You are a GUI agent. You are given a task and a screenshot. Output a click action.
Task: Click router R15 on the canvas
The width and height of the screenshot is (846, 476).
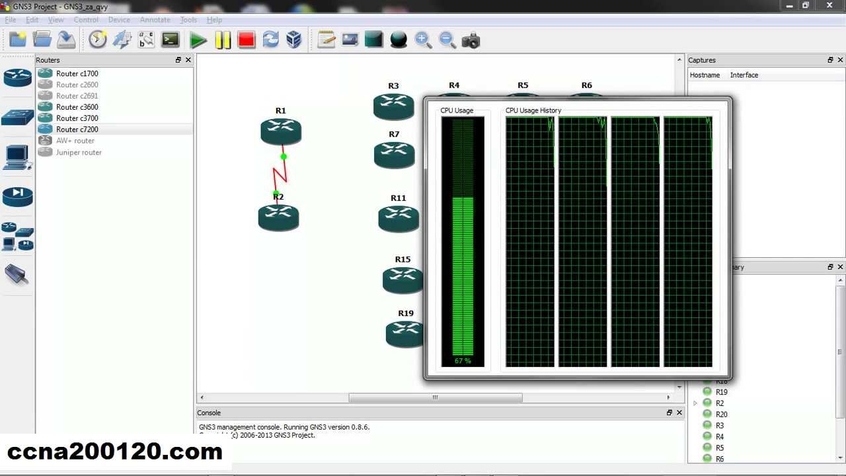coord(403,280)
